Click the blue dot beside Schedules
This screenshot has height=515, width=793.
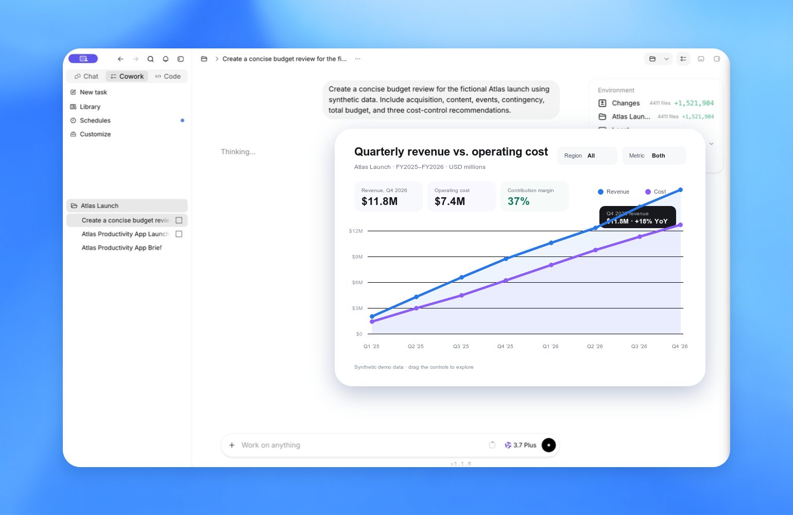182,121
